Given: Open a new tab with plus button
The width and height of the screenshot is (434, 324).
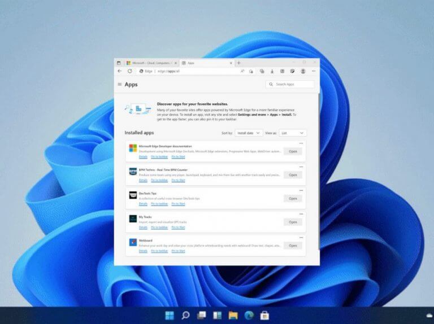Looking at the screenshot, I should coord(239,63).
